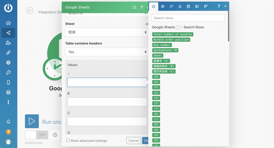This screenshot has width=274, height=148.
Task: Open Webhooks globe icon in sidebar
Action: (8, 63)
